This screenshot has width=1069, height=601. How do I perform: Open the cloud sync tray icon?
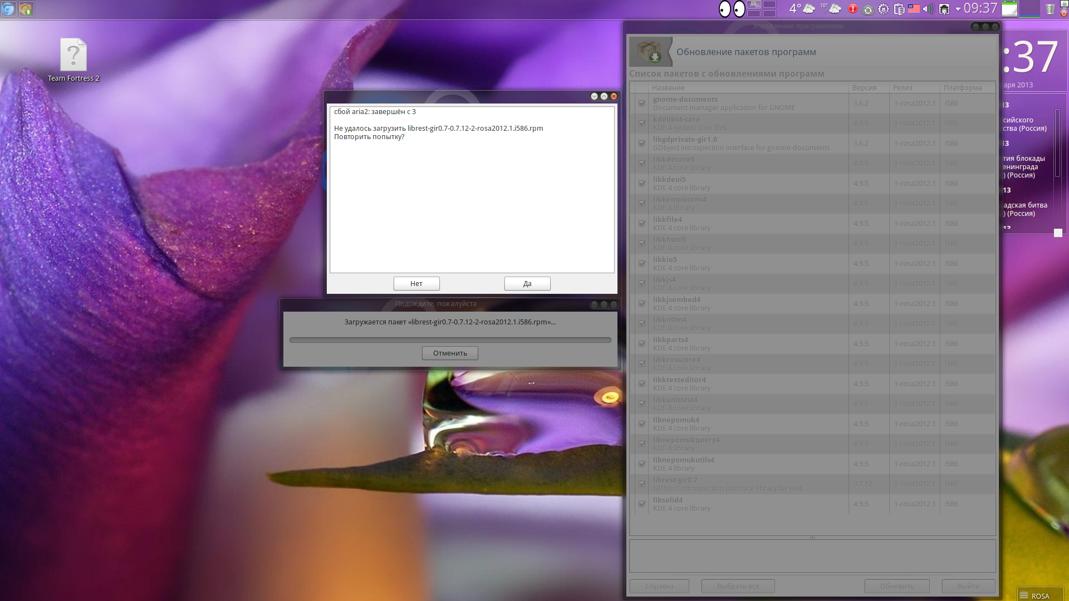point(867,9)
